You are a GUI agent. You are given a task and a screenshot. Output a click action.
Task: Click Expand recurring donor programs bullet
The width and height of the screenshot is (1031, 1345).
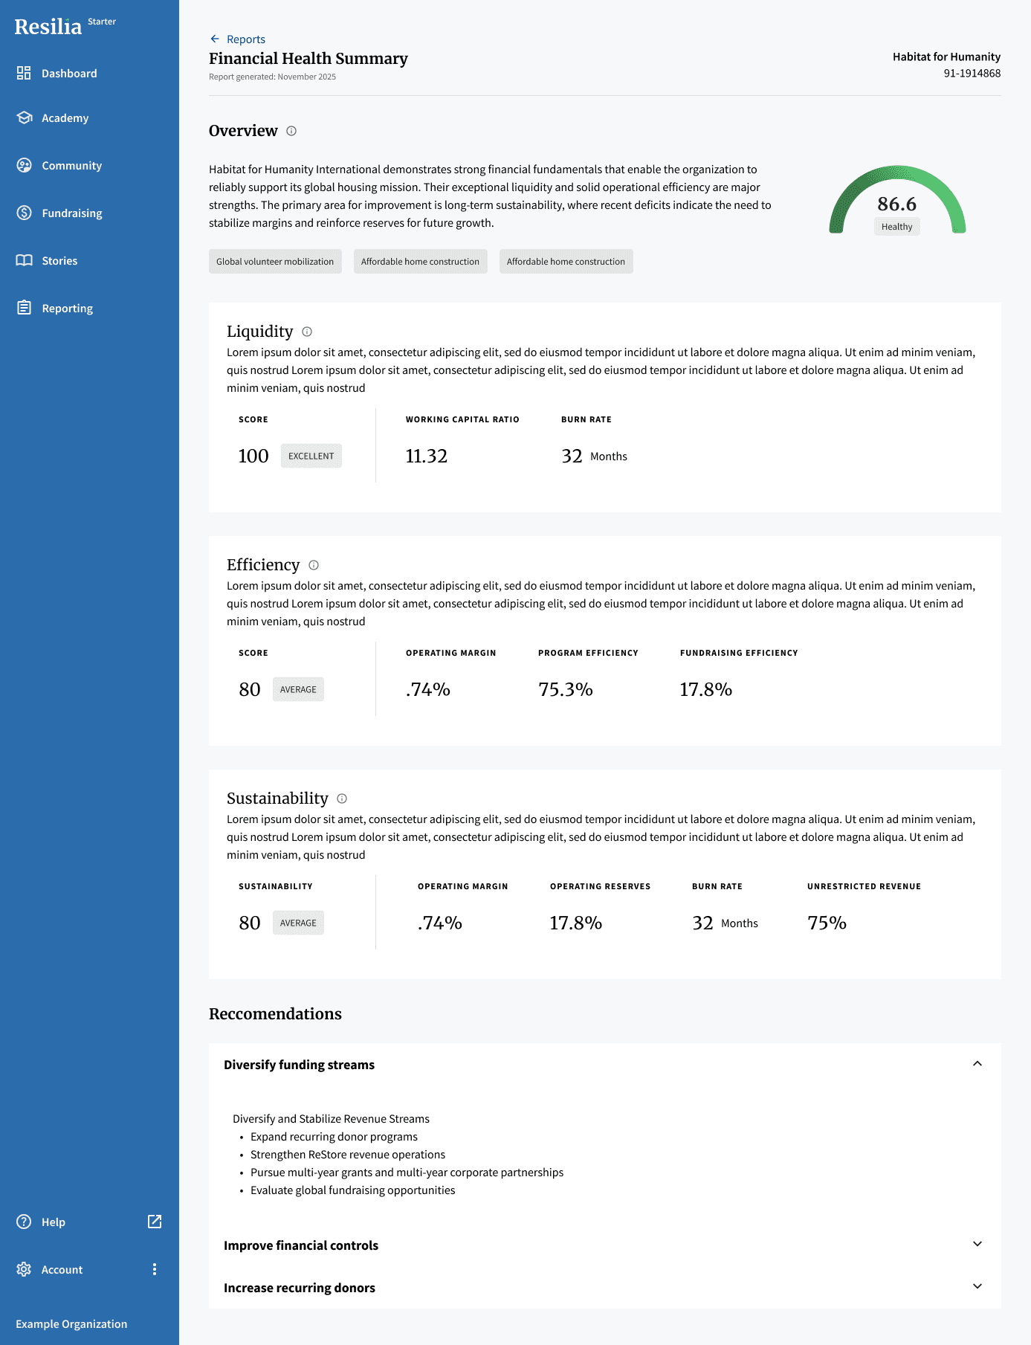(x=334, y=1137)
